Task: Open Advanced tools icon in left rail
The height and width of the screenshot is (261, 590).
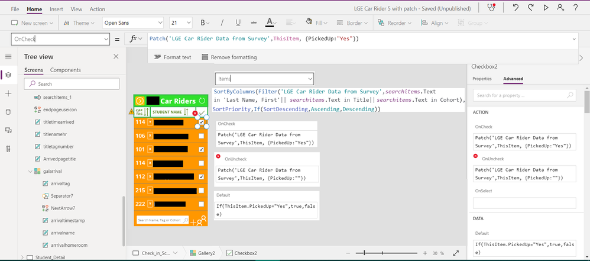Action: pyautogui.click(x=8, y=149)
